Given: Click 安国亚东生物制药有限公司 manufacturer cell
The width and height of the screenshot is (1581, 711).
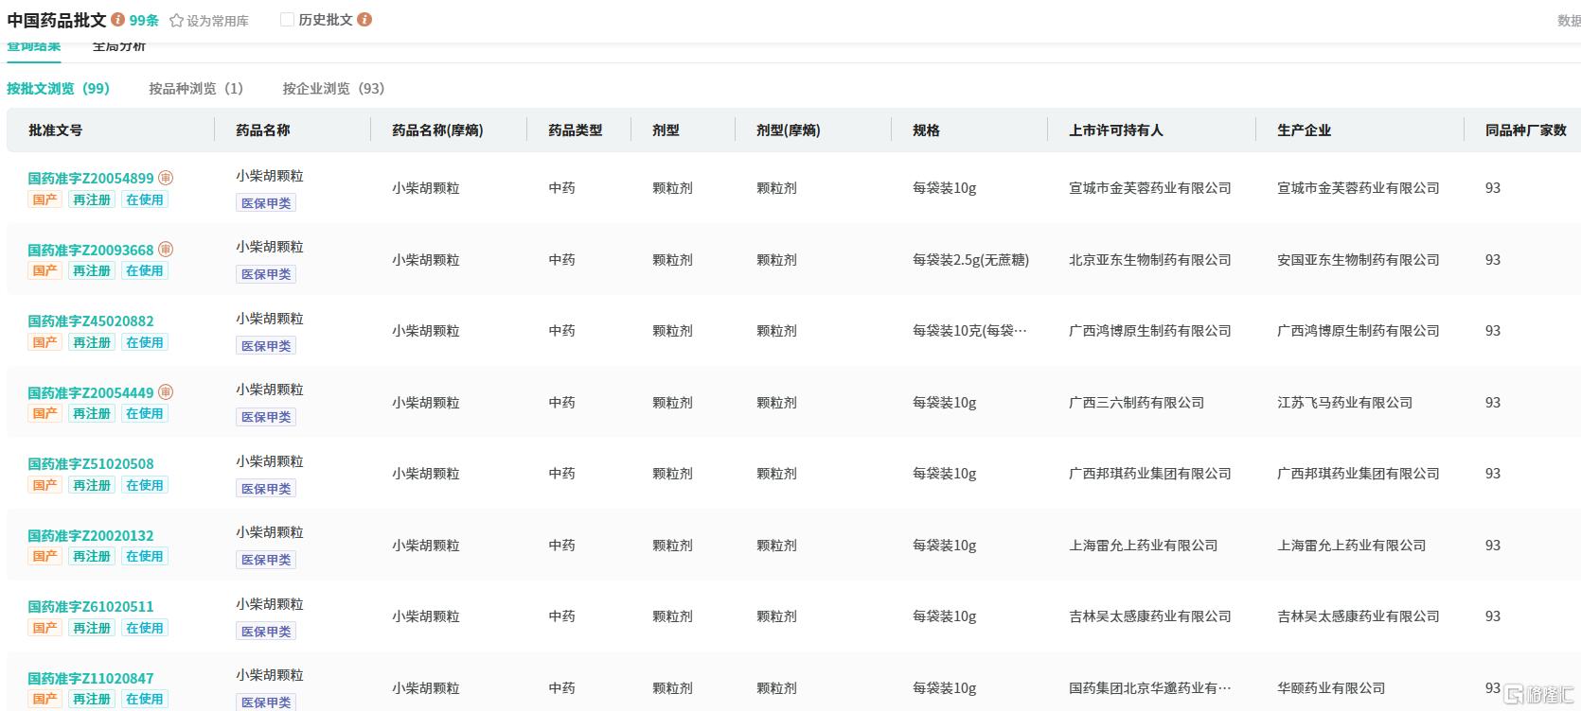Looking at the screenshot, I should (1359, 260).
